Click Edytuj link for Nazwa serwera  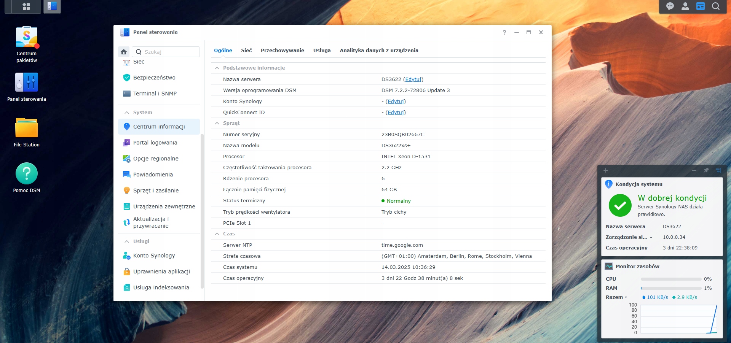tap(413, 79)
